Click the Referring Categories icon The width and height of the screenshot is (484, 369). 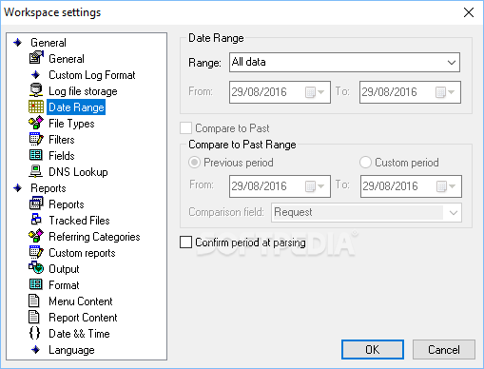36,236
